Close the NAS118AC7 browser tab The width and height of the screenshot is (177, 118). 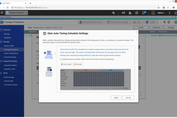tap(25, 3)
